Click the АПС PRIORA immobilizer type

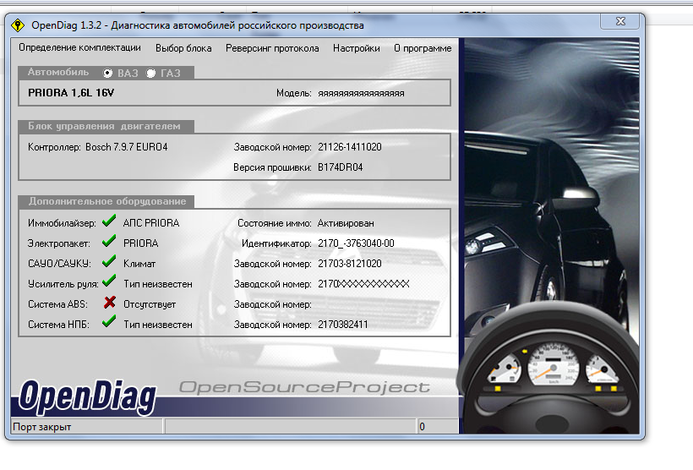151,223
